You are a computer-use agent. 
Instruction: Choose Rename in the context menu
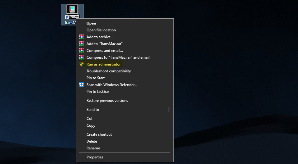click(125, 148)
